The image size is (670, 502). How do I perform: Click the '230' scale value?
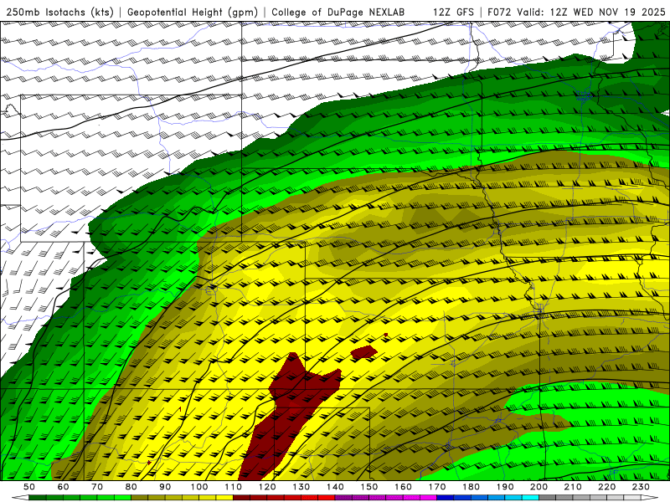click(642, 487)
